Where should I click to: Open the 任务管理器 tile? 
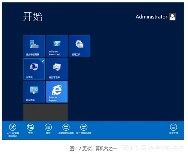(x=57, y=69)
